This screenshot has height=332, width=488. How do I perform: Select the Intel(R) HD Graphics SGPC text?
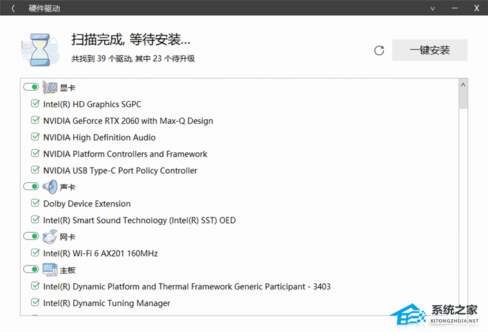pyautogui.click(x=92, y=104)
